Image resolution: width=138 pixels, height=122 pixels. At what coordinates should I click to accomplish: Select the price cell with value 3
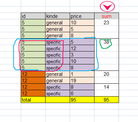(x=82, y=55)
